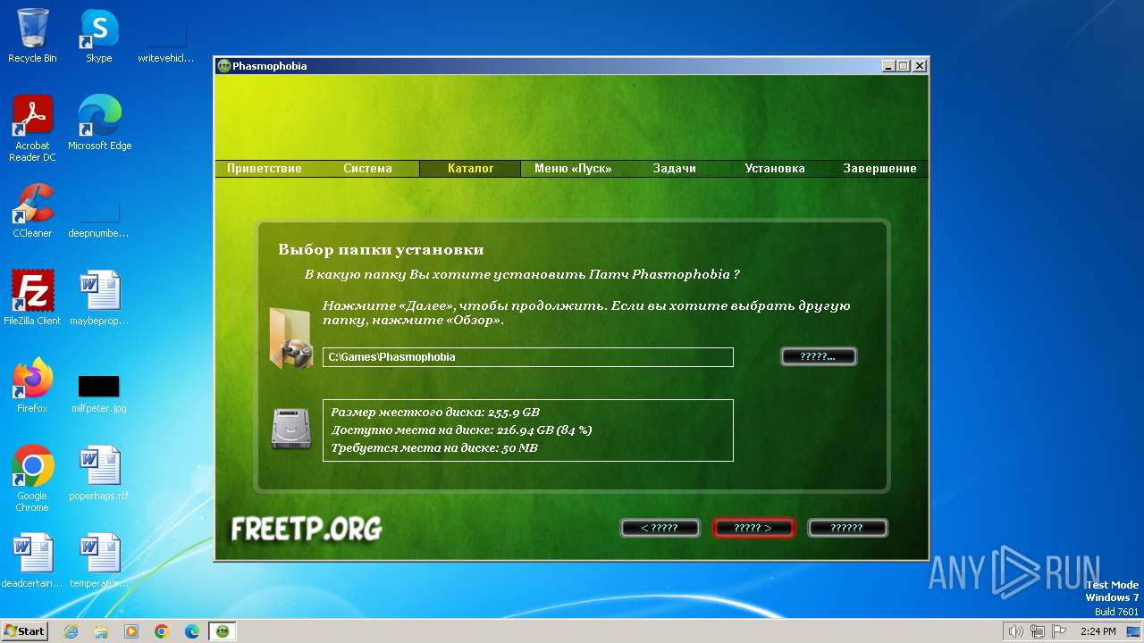Select the Phasmophobia installer taskbar button
Screen dimensions: 1144x643
click(x=223, y=631)
